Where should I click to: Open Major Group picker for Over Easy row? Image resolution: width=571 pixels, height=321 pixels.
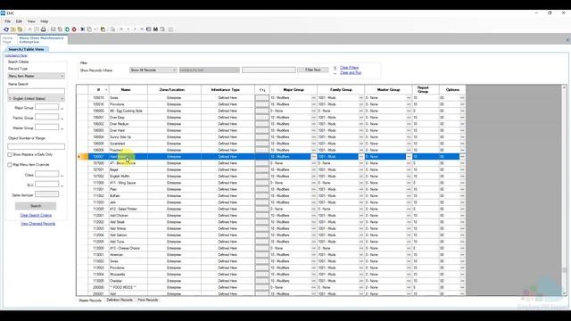pyautogui.click(x=313, y=117)
